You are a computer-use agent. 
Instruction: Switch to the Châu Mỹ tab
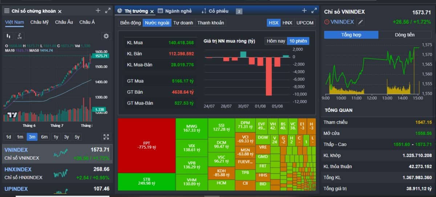click(40, 22)
